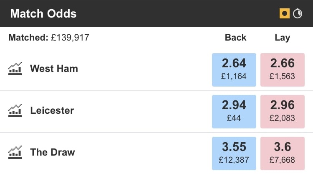Select The Draw runner name
Viewport: 313px width, 174px height.
point(53,152)
